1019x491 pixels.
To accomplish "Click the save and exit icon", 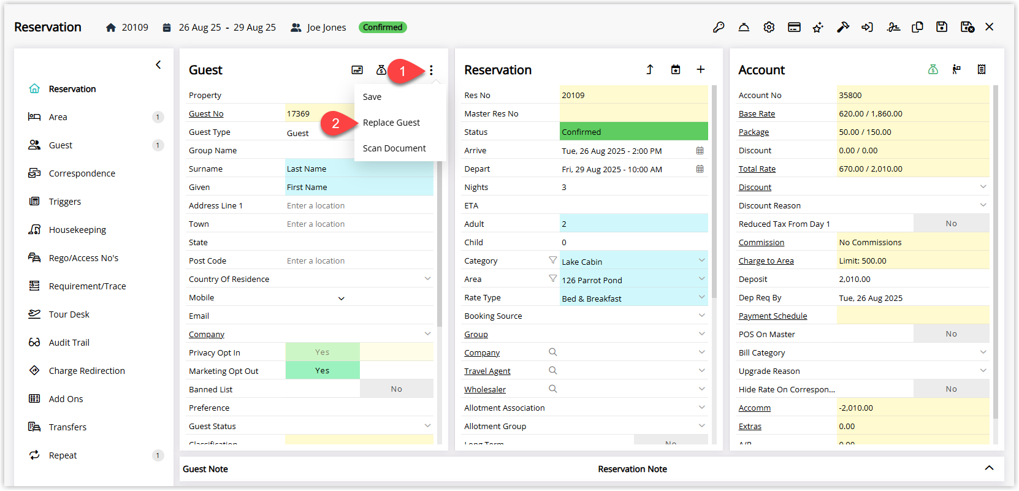I will (967, 27).
